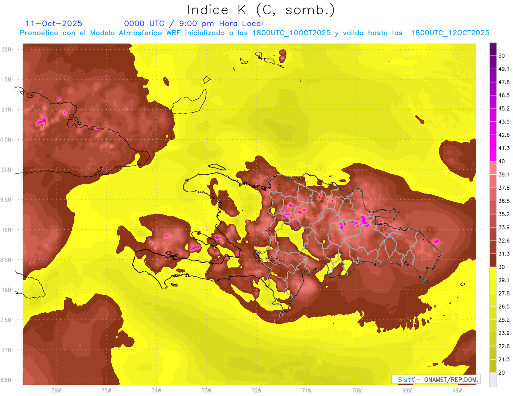Click the '21N' latitude label
513x396 pixels.
pyautogui.click(x=6, y=109)
